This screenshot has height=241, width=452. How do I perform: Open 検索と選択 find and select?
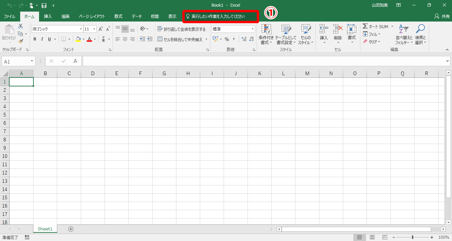420,34
